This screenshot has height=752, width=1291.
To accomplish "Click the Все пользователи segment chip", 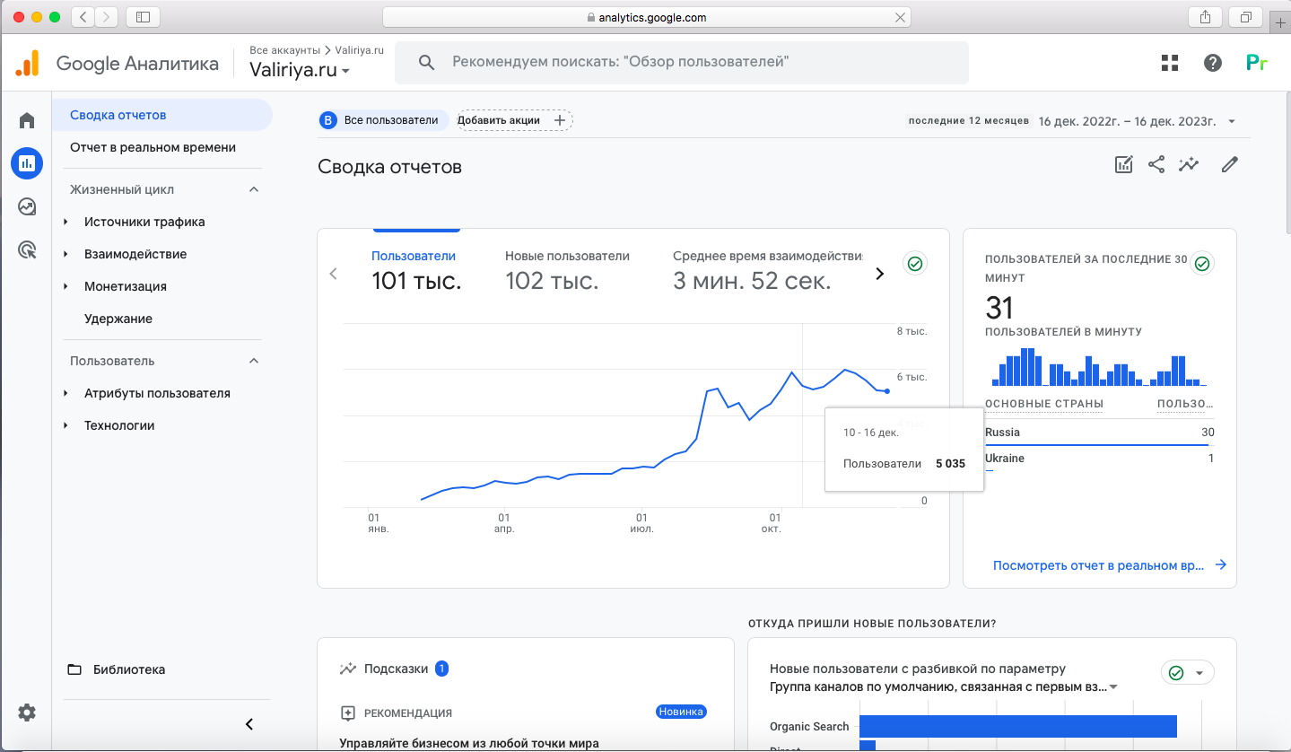I will [x=384, y=120].
